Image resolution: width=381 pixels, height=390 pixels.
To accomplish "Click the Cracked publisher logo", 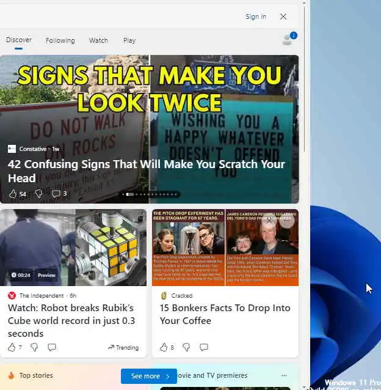I will click(x=164, y=295).
